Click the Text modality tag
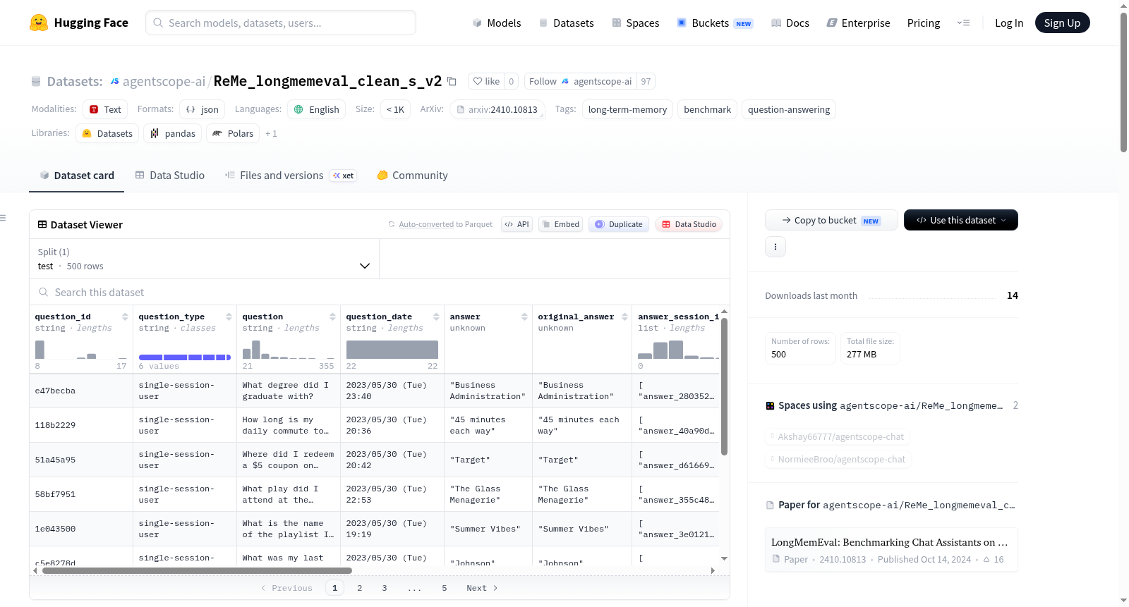This screenshot has height=607, width=1129. pyautogui.click(x=105, y=109)
